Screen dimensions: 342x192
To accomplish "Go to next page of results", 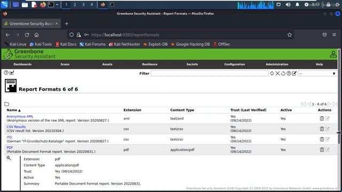I will click(329, 104).
